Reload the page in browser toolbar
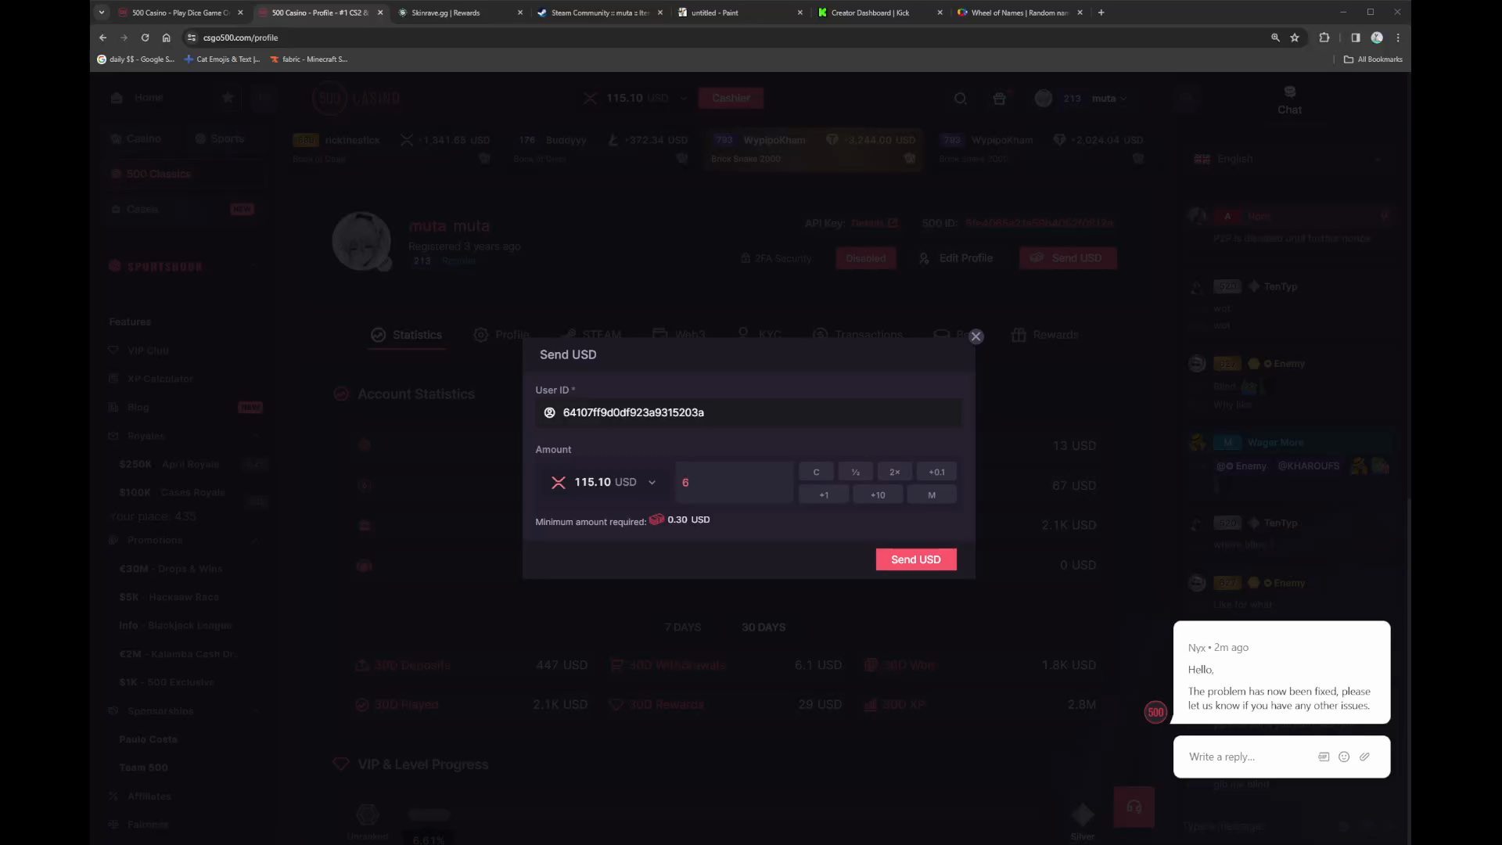The height and width of the screenshot is (845, 1502). (x=145, y=38)
